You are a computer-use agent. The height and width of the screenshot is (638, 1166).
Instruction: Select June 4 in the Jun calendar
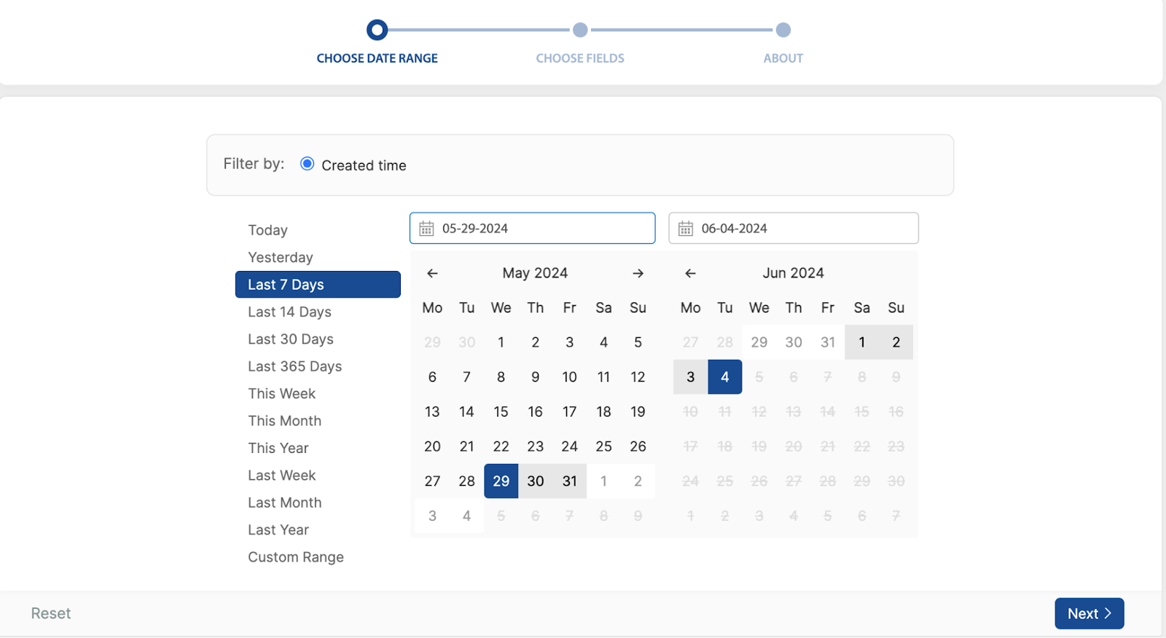click(725, 377)
